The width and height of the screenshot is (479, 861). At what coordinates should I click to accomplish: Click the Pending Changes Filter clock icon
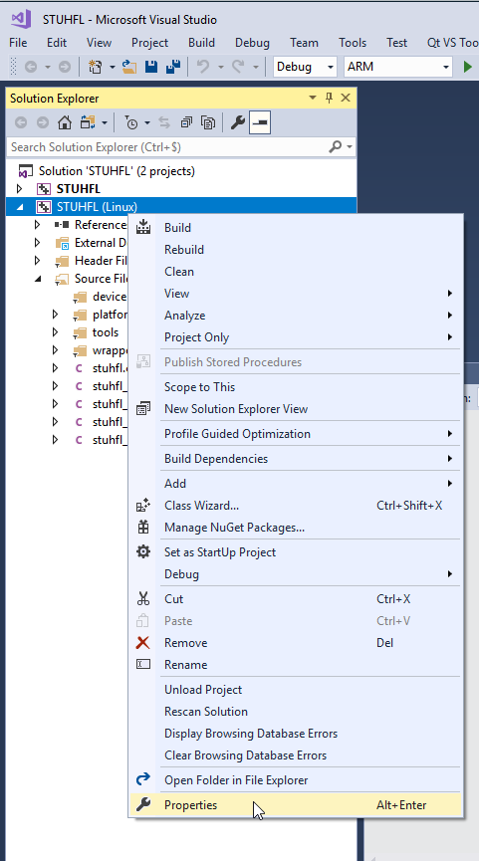[x=131, y=122]
